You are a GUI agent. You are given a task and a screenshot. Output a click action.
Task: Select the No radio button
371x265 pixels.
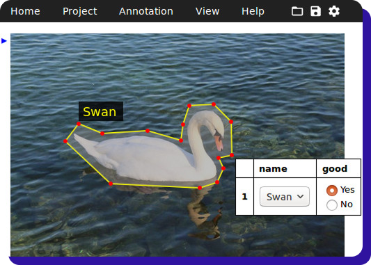pos(332,205)
